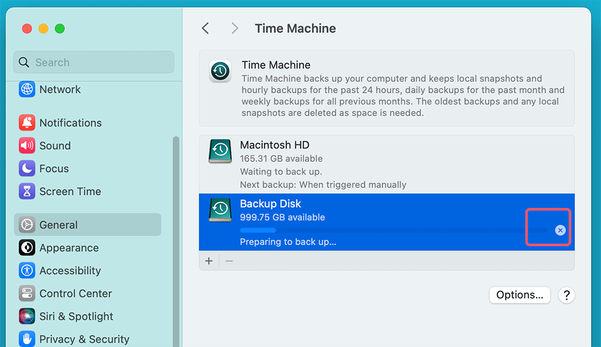Viewport: 601px width, 347px height.
Task: Open Sound settings
Action: tap(55, 146)
